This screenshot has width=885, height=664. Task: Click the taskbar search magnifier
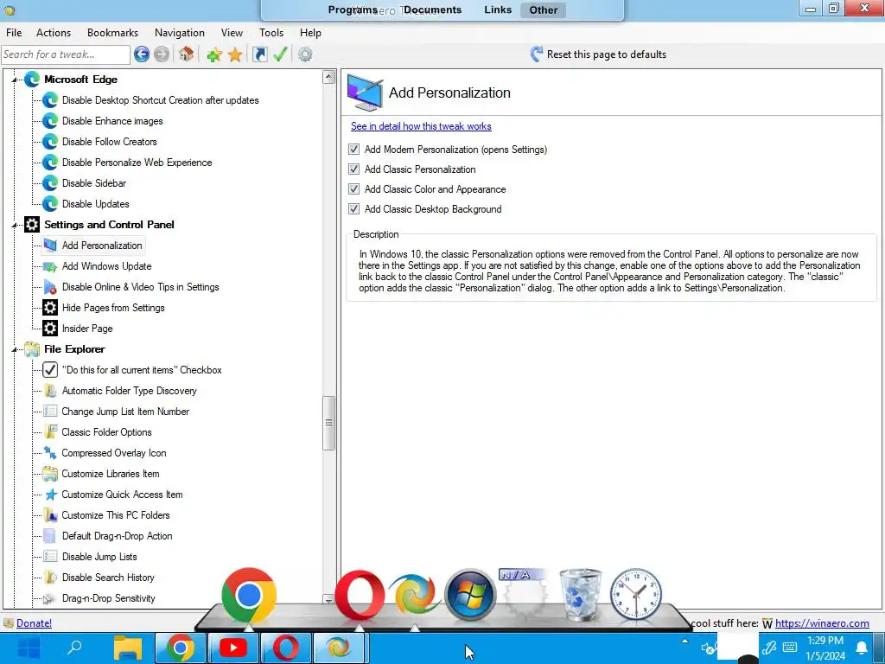tap(74, 647)
